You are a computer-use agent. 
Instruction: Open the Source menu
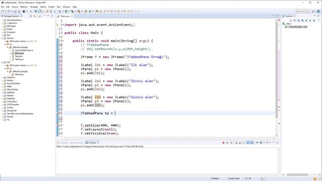[x=15, y=7]
